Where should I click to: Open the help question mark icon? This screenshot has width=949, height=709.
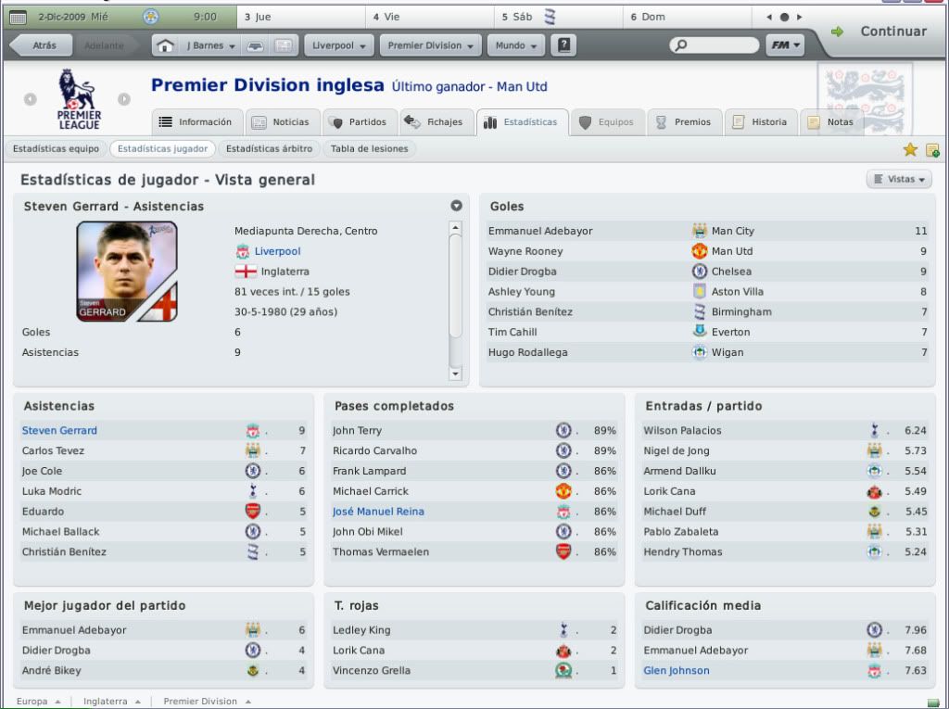coord(563,45)
